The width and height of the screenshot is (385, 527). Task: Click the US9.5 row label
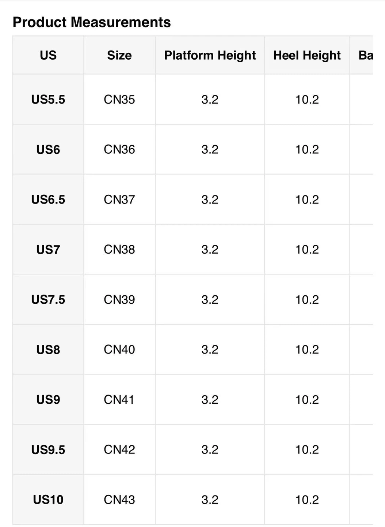48,449
